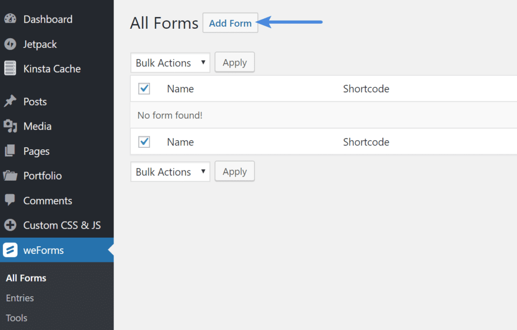Click the Add Form button

pos(230,23)
